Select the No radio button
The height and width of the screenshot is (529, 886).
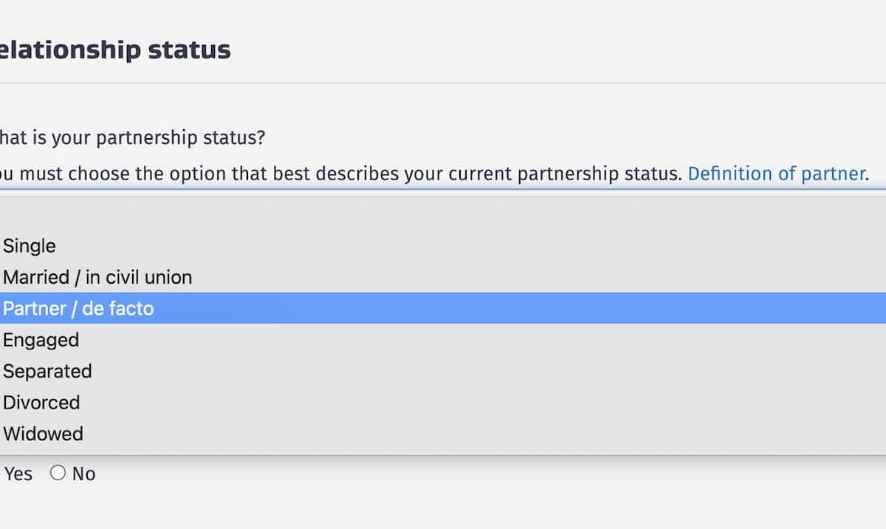[x=58, y=474]
